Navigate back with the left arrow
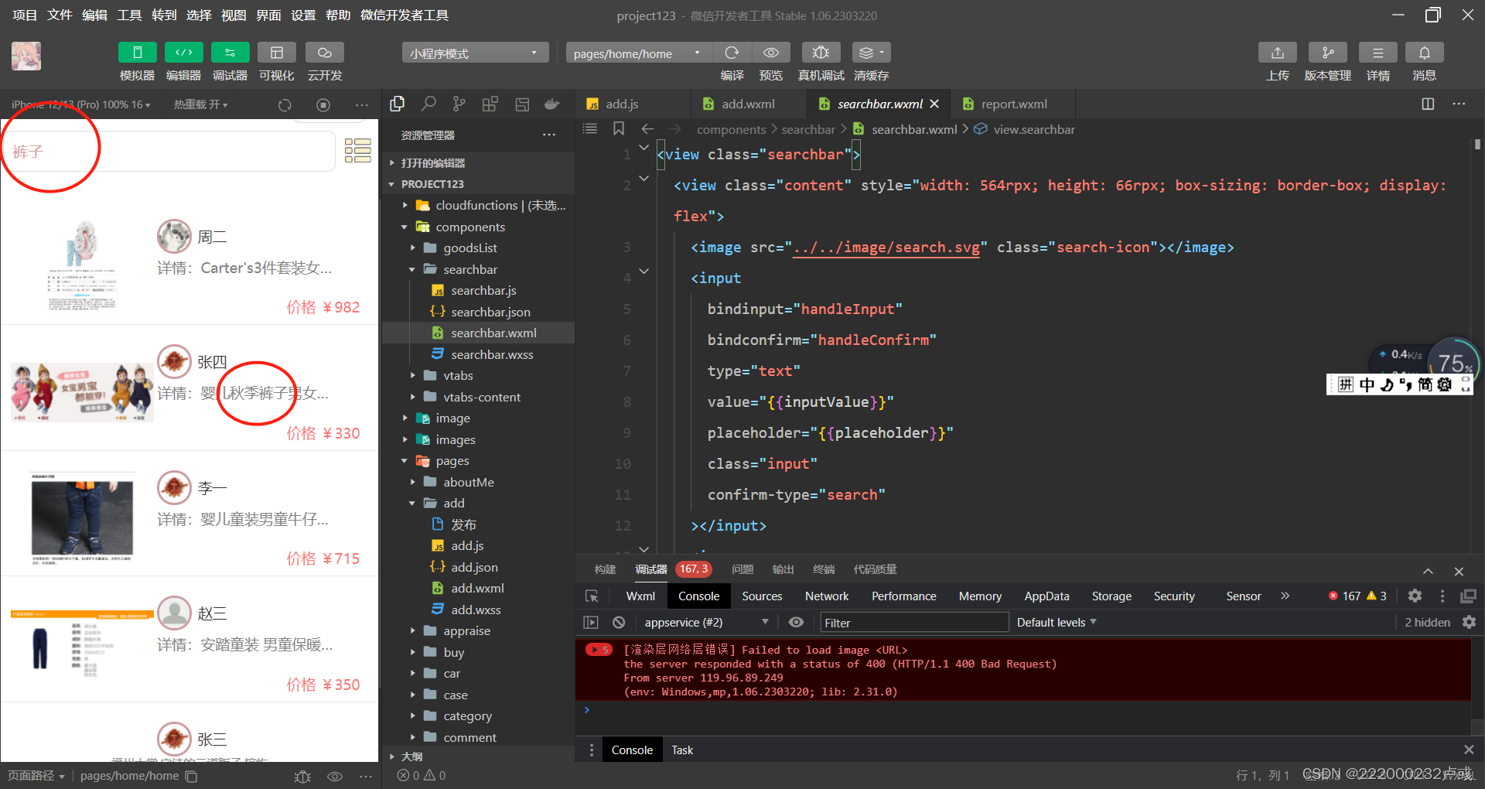1485x789 pixels. point(648,128)
